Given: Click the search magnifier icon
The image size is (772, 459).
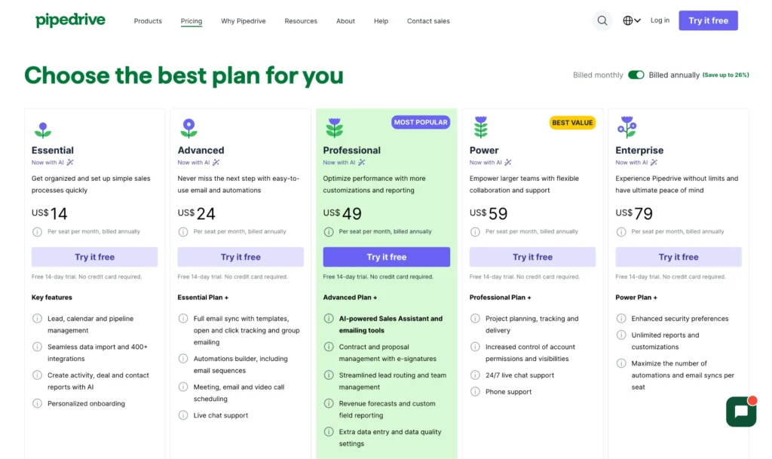Looking at the screenshot, I should point(602,20).
